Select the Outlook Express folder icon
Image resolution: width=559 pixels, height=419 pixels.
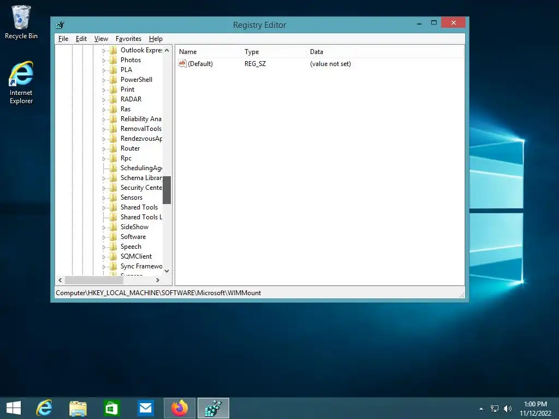click(114, 50)
